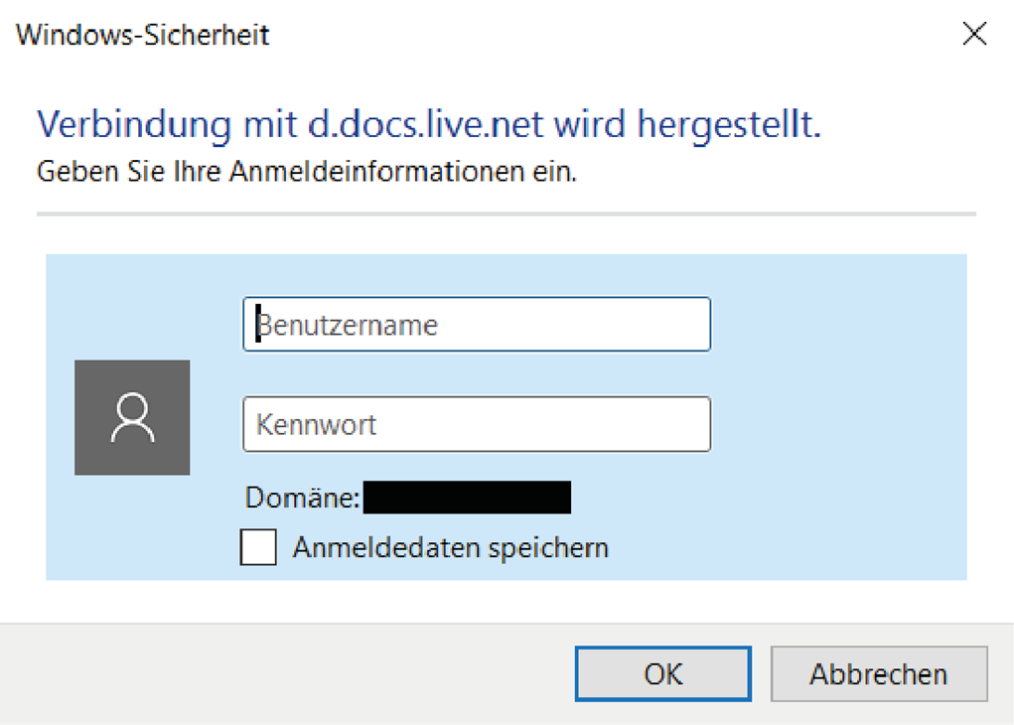Click the Geben Sie Ihre Anmeldeinformationen text
Viewport: 1014px width, 725px height.
(306, 171)
